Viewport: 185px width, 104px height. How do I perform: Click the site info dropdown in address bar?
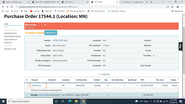(17, 7)
